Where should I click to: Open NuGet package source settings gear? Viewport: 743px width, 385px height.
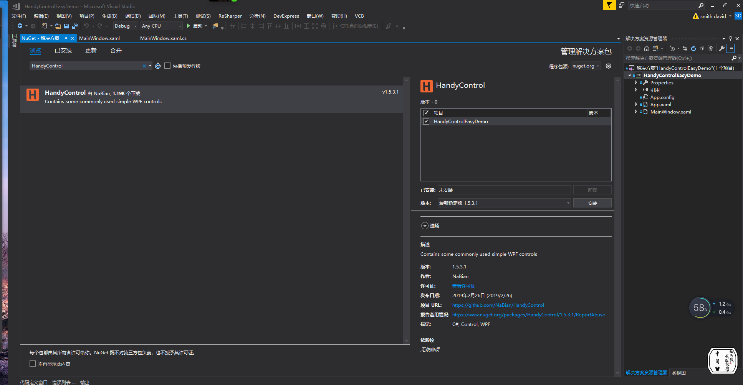[x=608, y=66]
